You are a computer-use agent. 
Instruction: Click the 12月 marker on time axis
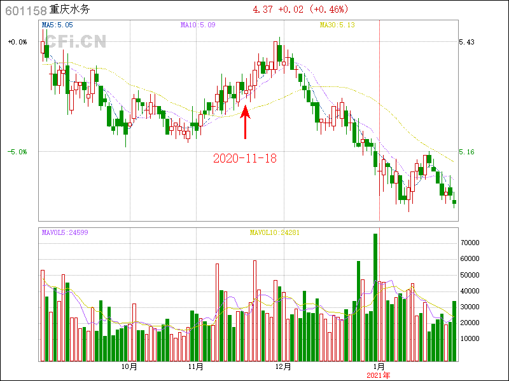click(284, 367)
